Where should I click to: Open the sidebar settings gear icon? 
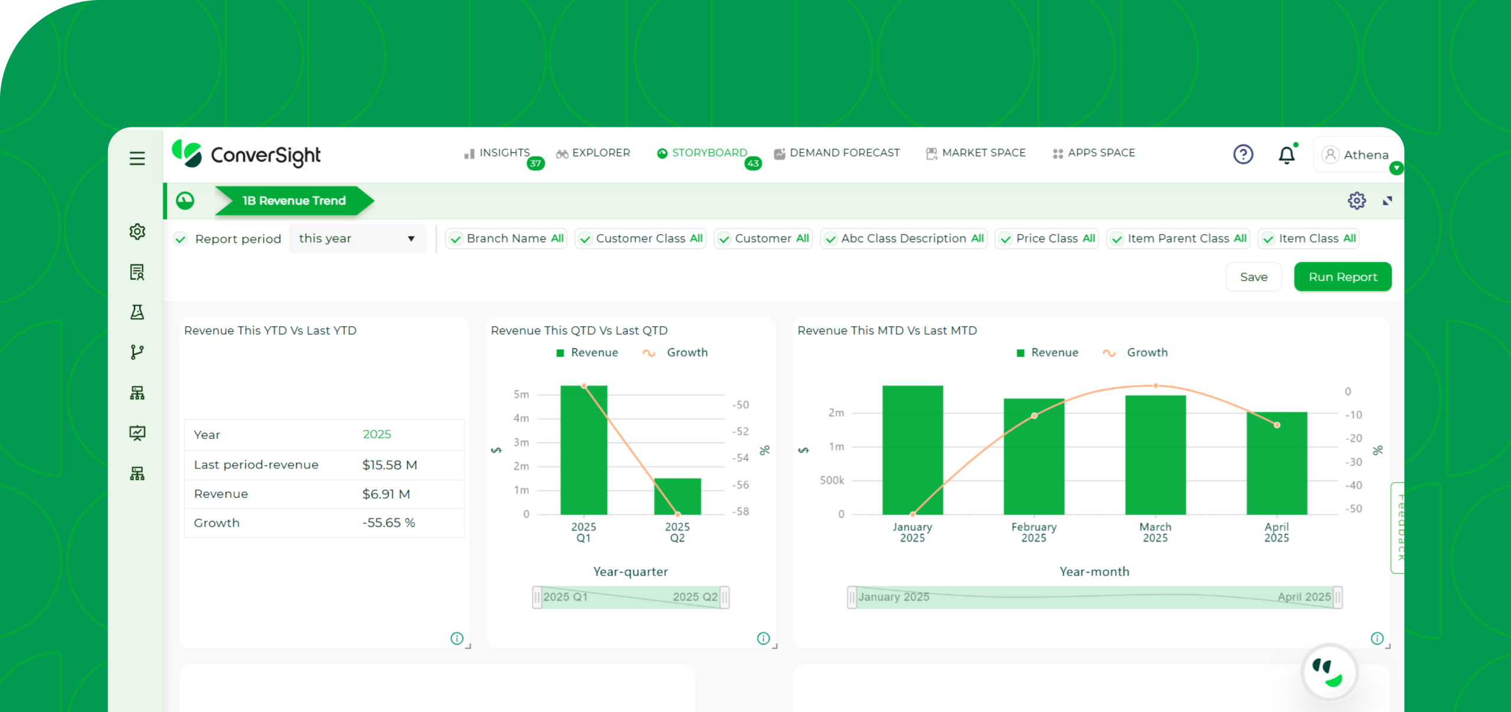(137, 231)
